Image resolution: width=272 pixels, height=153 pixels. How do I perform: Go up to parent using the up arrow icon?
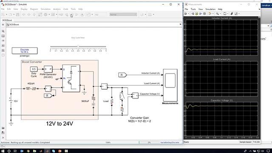(34, 15)
